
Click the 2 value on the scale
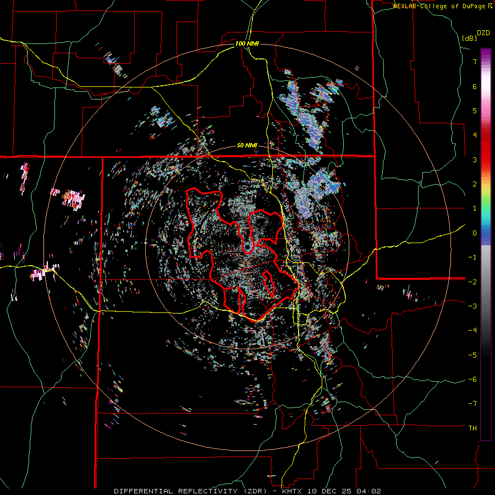475,184
